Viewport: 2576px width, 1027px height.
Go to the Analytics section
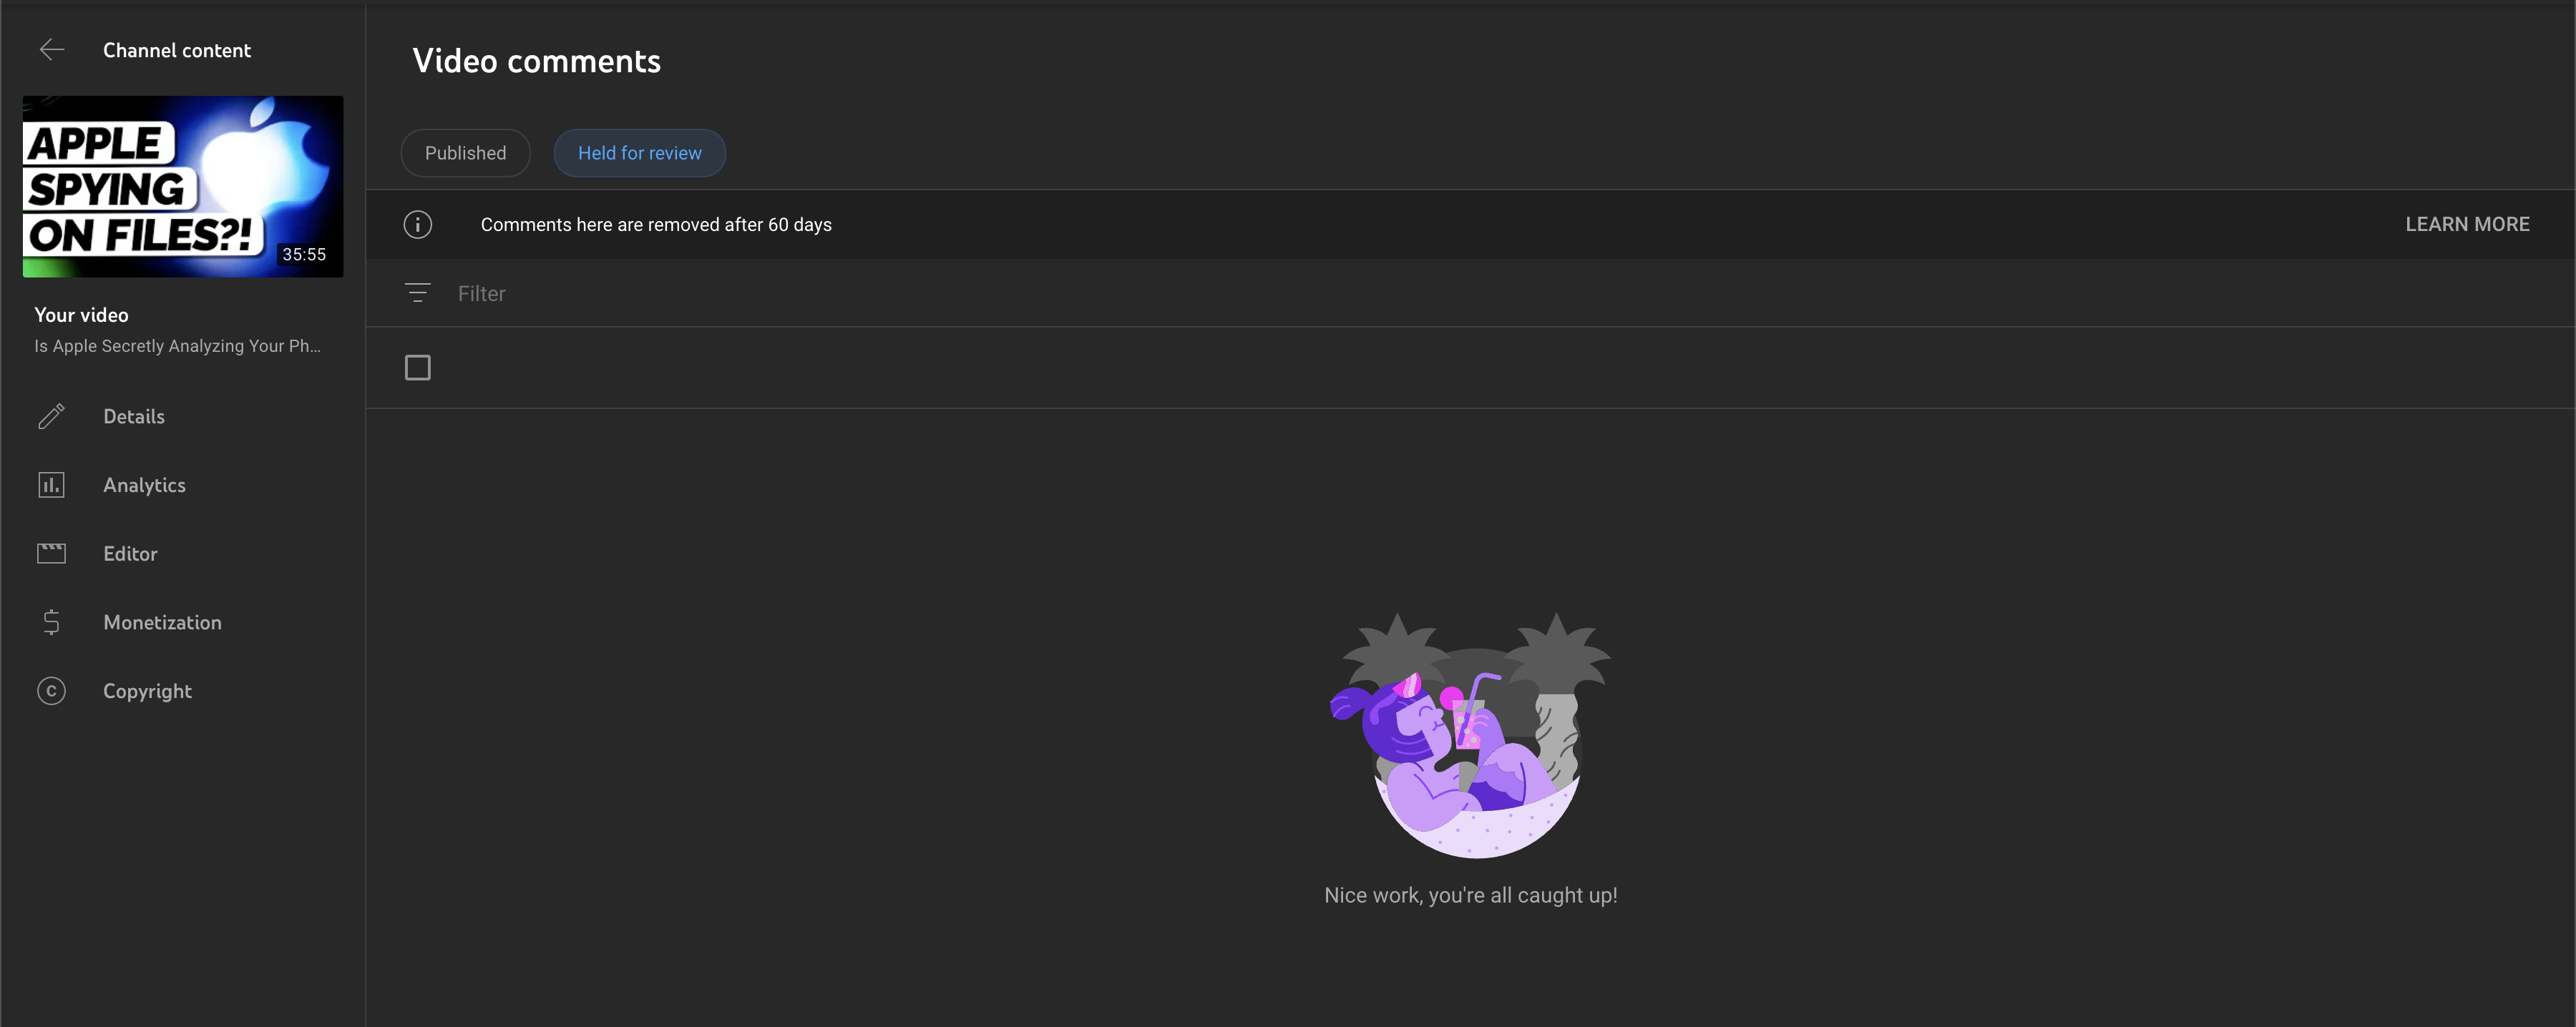click(144, 486)
